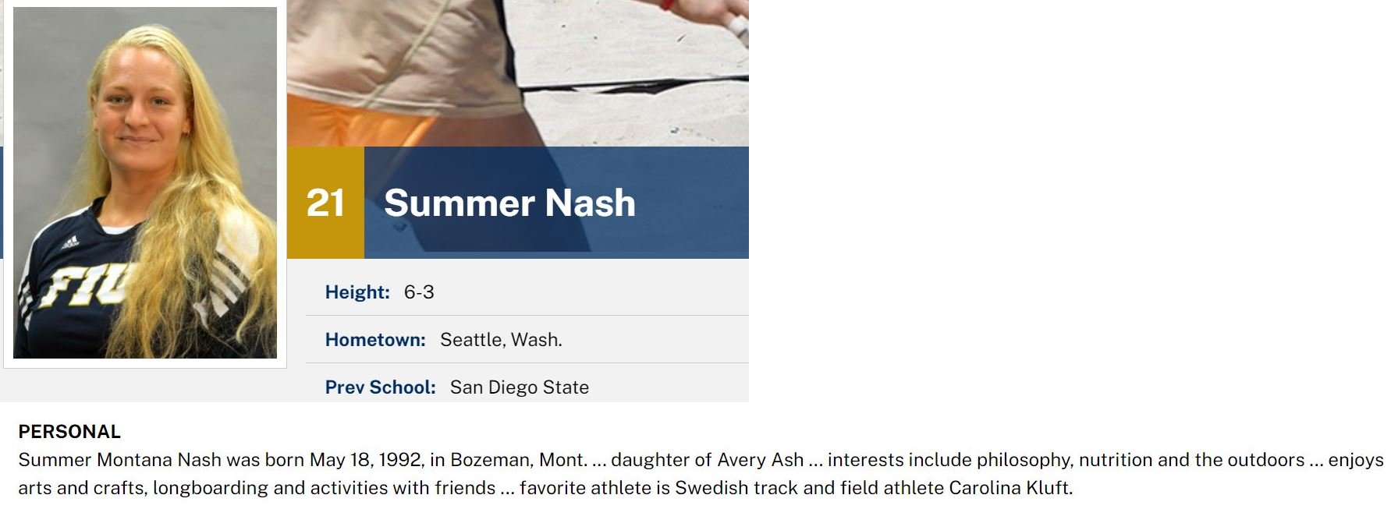1391x509 pixels.
Task: Select the Seattle, Wash. hometown text
Action: [501, 340]
